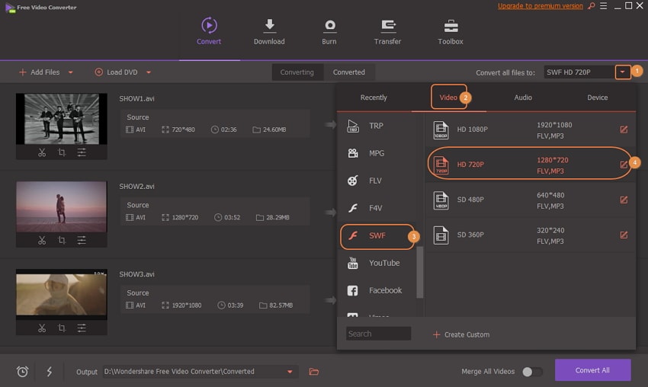Open effects settings icon under SHOW2.avi

click(x=82, y=241)
